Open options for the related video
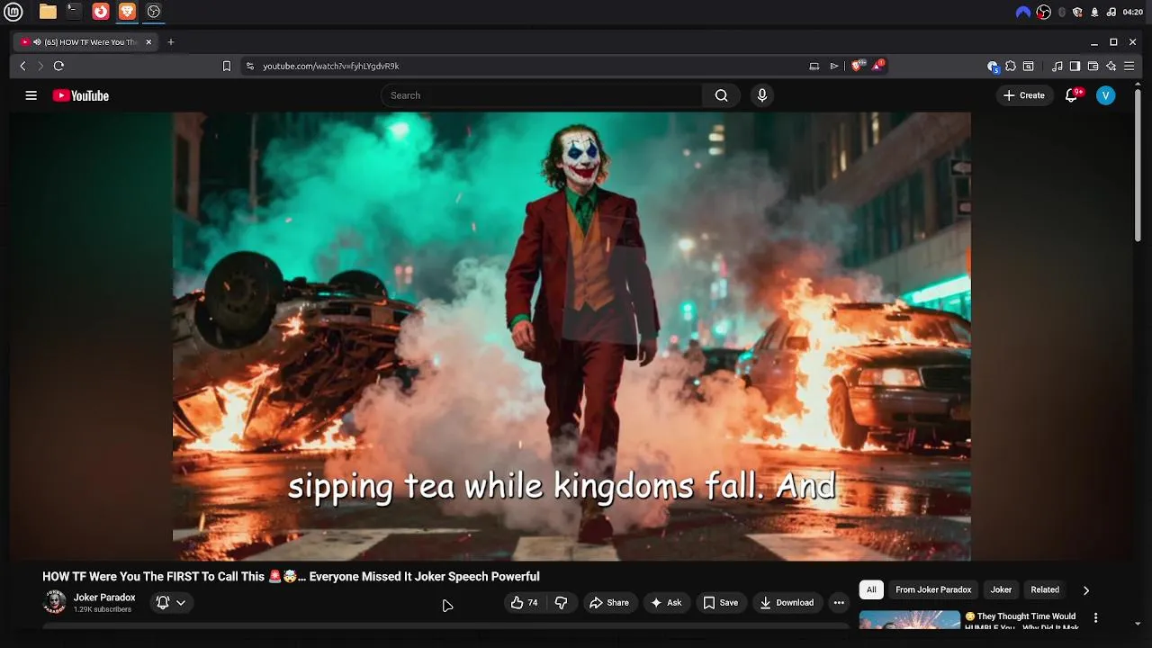 1095,617
